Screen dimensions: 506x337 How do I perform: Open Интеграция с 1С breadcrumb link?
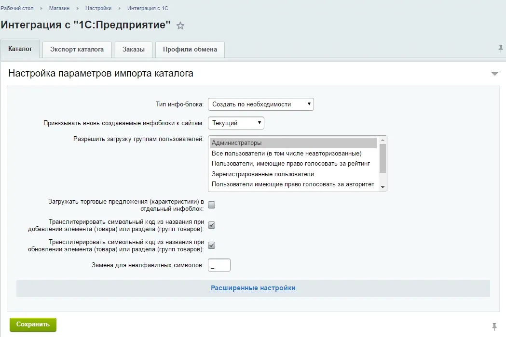pyautogui.click(x=148, y=8)
